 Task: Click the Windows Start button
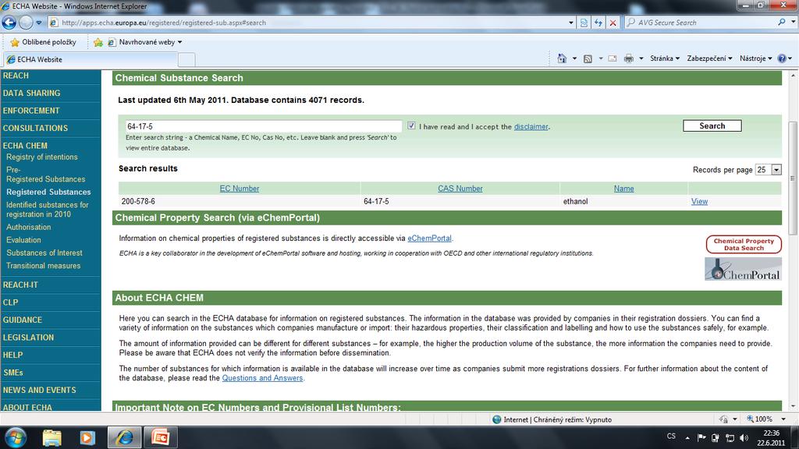16,437
